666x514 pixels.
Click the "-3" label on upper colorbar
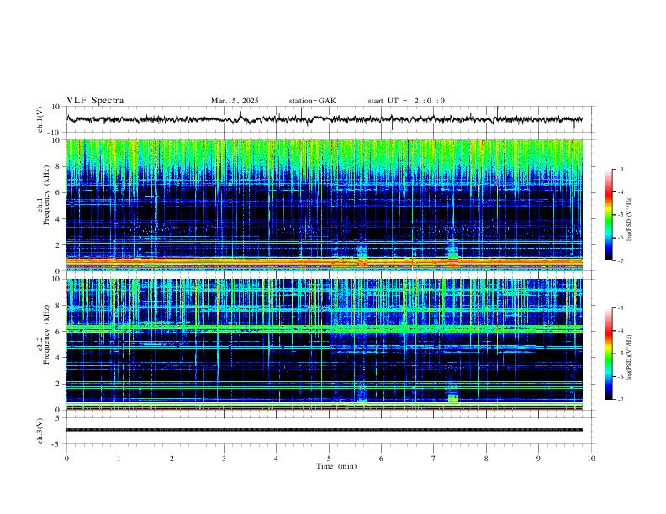(x=621, y=169)
